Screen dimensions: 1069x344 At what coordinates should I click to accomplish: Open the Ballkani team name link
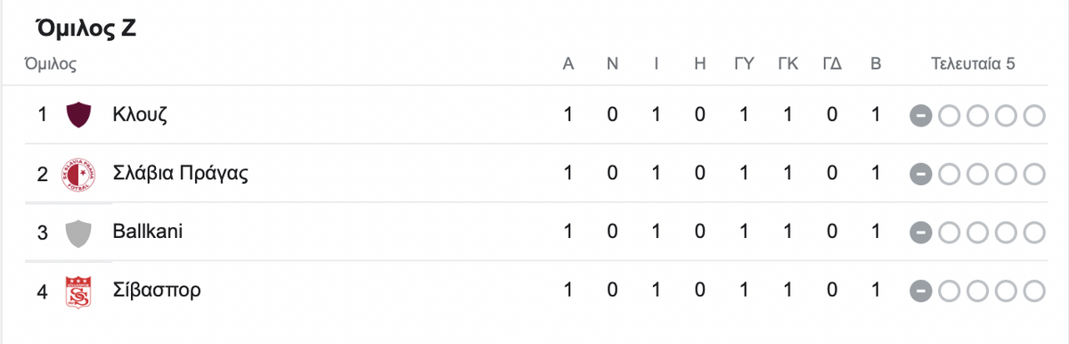click(148, 233)
